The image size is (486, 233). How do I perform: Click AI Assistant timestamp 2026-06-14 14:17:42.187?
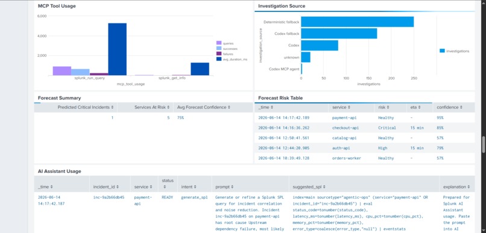[x=51, y=200]
